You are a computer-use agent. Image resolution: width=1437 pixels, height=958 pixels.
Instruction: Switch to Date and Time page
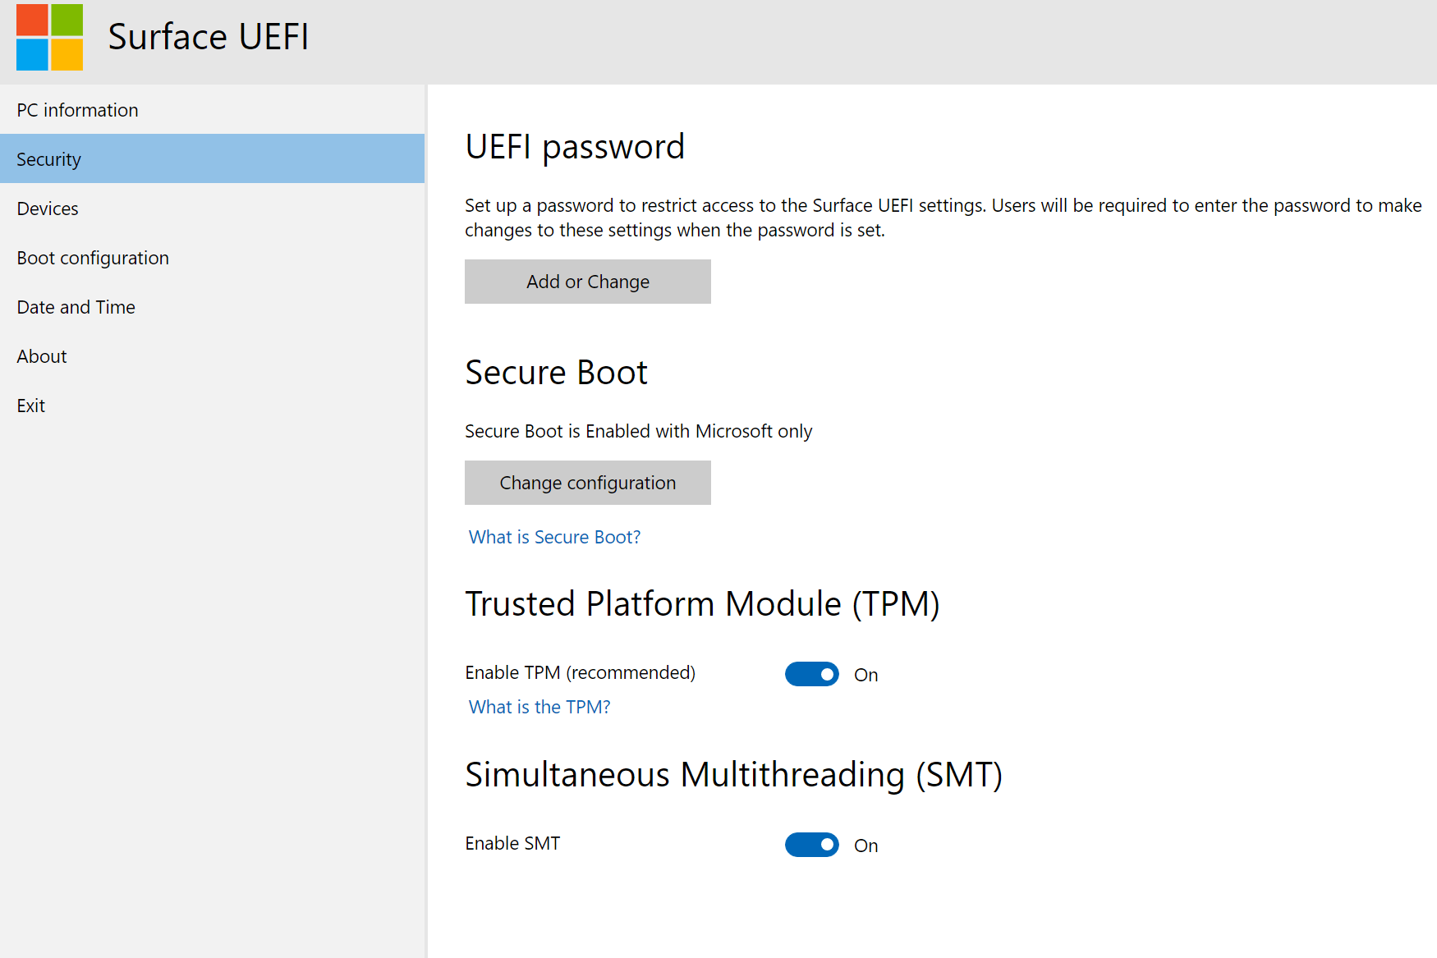(x=213, y=307)
